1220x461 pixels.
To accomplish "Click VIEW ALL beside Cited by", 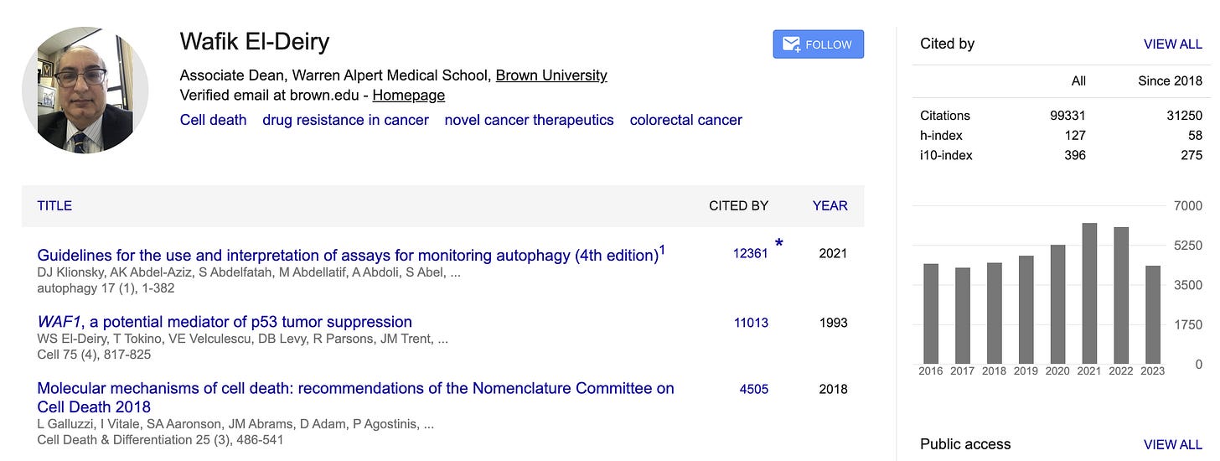I will pyautogui.click(x=1172, y=44).
